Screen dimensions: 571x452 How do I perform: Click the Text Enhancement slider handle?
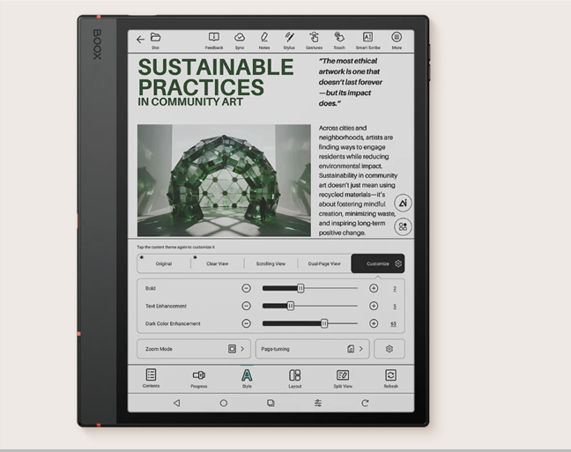tap(290, 306)
